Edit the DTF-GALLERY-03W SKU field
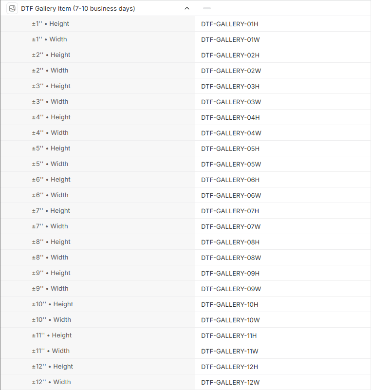371x390 pixels. 231,102
